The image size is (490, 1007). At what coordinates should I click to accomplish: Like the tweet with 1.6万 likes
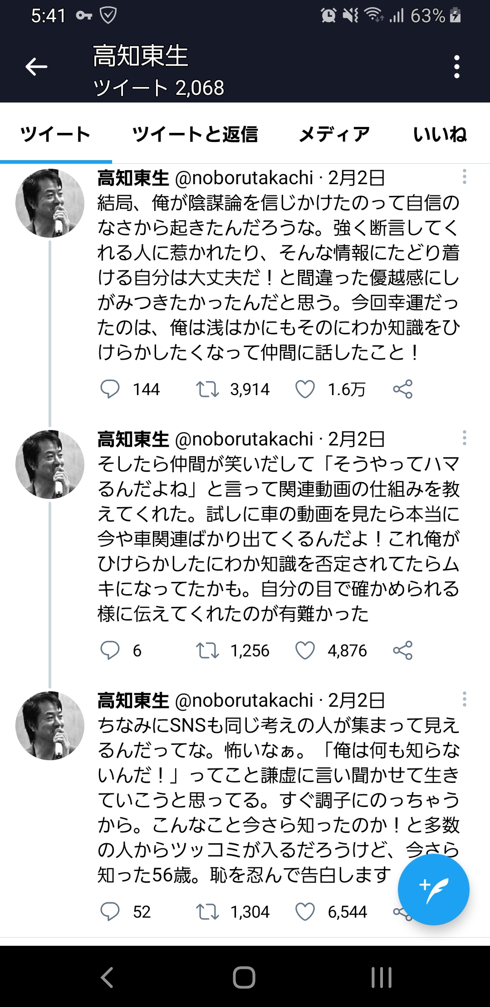pyautogui.click(x=305, y=389)
